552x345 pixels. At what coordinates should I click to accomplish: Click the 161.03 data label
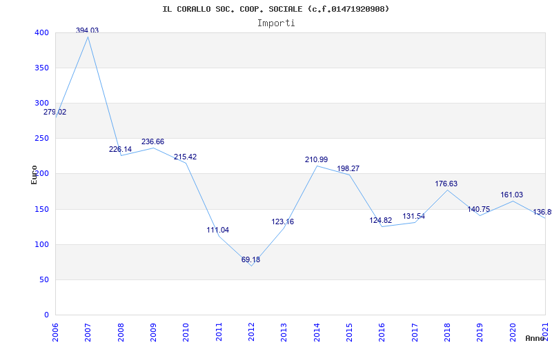coord(511,195)
